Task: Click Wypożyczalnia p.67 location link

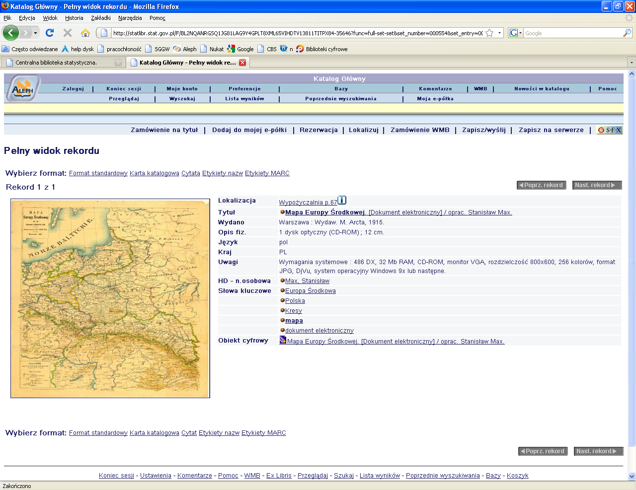Action: tap(308, 203)
